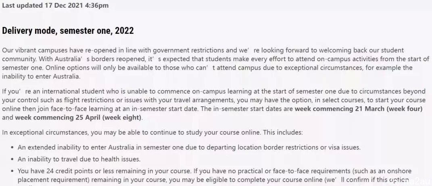This screenshot has width=432, height=186.
Task: Click the bullet 'An inability to travel due to health issues'
Action: 79,159
